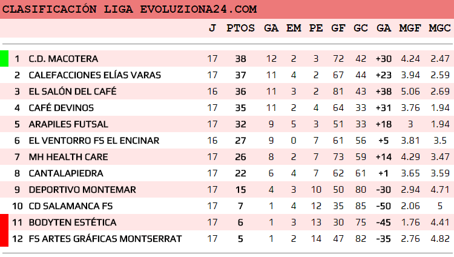Viewport: 454px width, 257px height.
Task: Select Arapiles Futsal in the standings
Action: click(x=68, y=124)
